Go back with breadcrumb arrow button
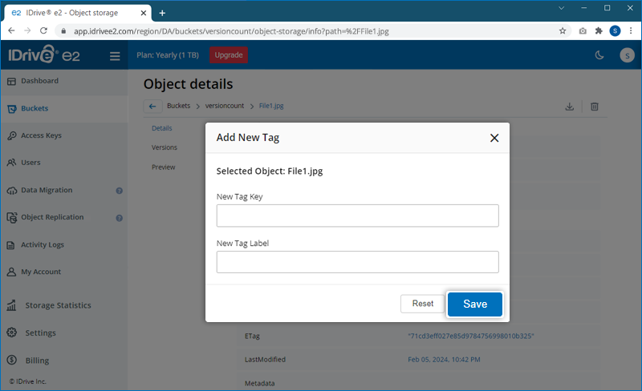The width and height of the screenshot is (642, 391). (x=152, y=107)
